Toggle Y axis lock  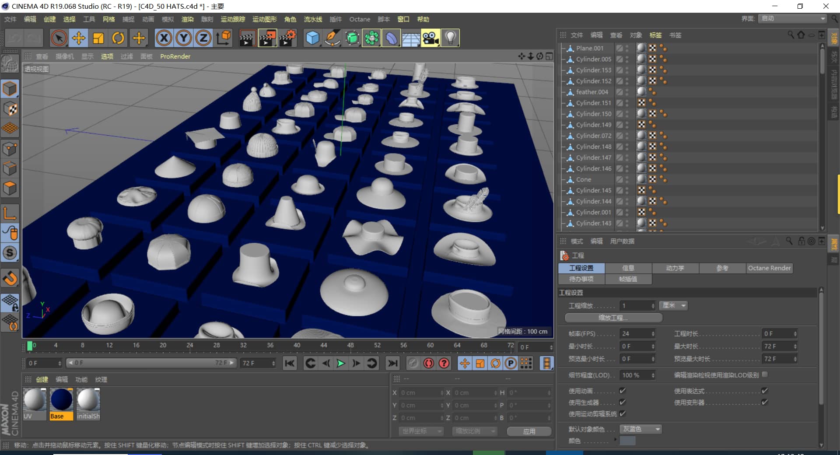pyautogui.click(x=184, y=38)
